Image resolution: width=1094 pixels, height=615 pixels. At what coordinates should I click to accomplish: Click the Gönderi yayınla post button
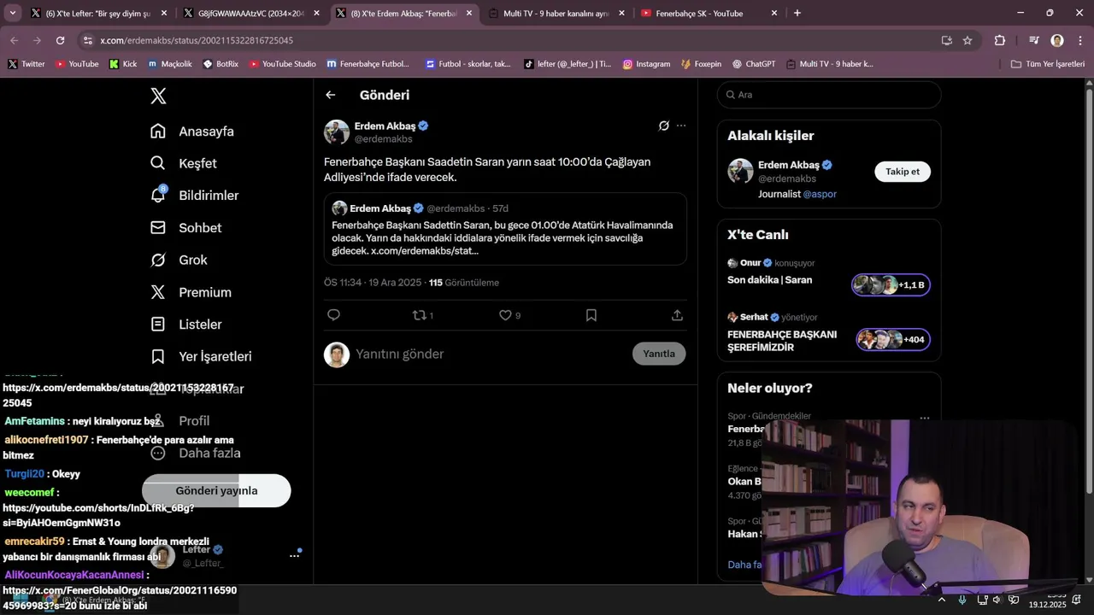pos(216,490)
